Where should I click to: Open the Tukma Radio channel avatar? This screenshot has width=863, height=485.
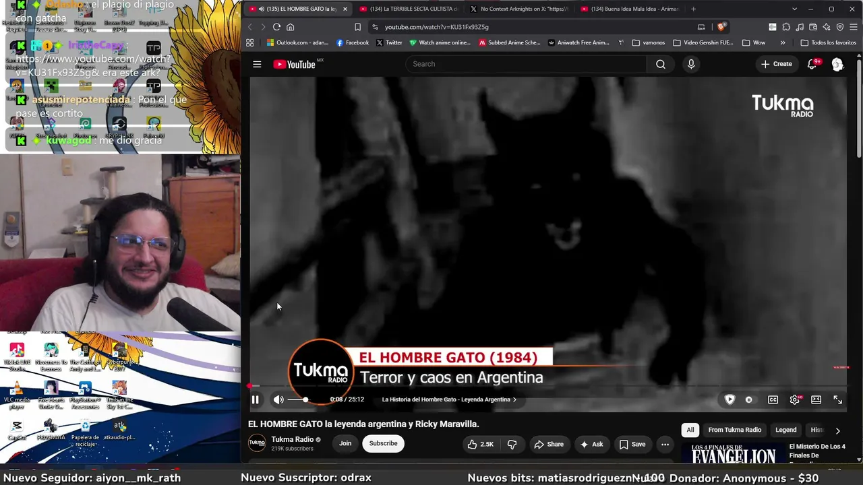tap(257, 443)
